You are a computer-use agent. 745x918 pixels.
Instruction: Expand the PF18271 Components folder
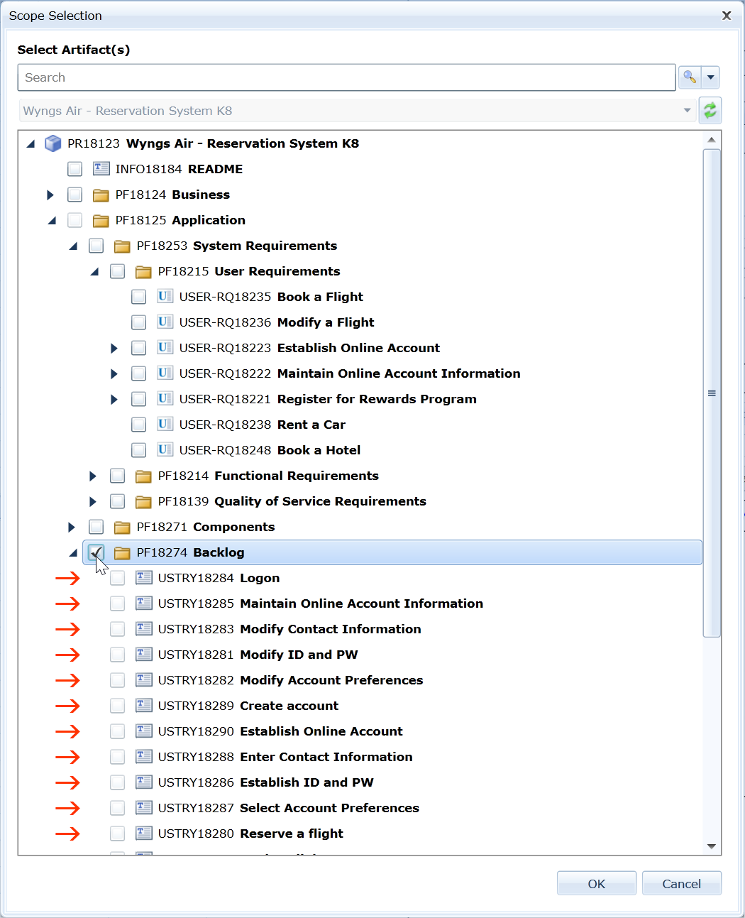point(72,527)
